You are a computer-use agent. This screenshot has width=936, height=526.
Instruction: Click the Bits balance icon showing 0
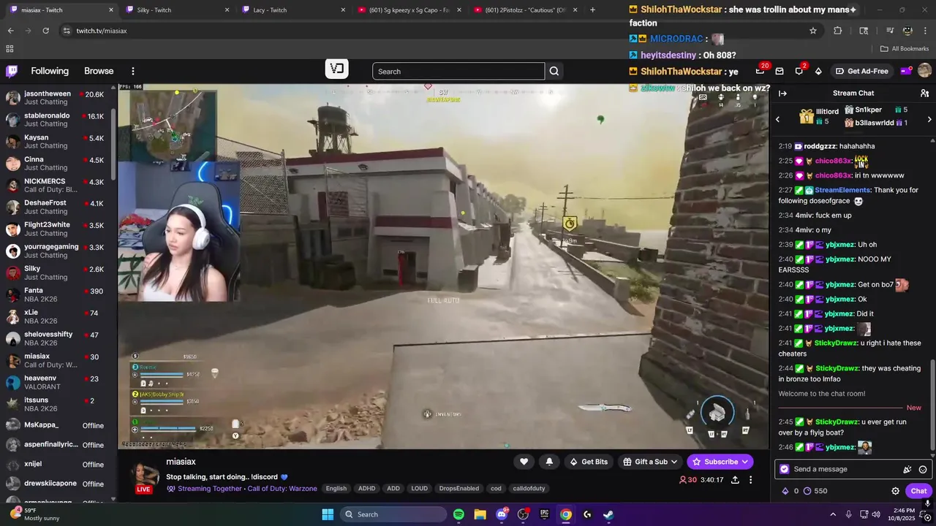tap(785, 491)
